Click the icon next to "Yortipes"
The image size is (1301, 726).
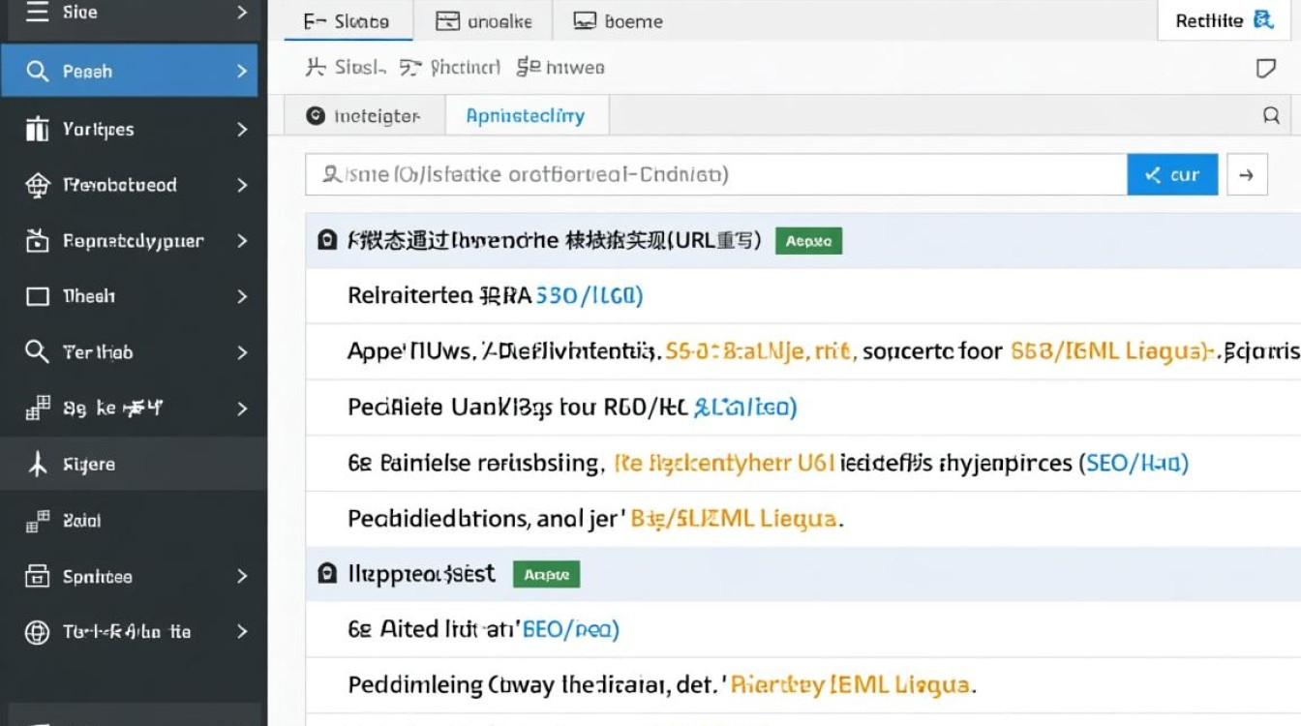37,129
